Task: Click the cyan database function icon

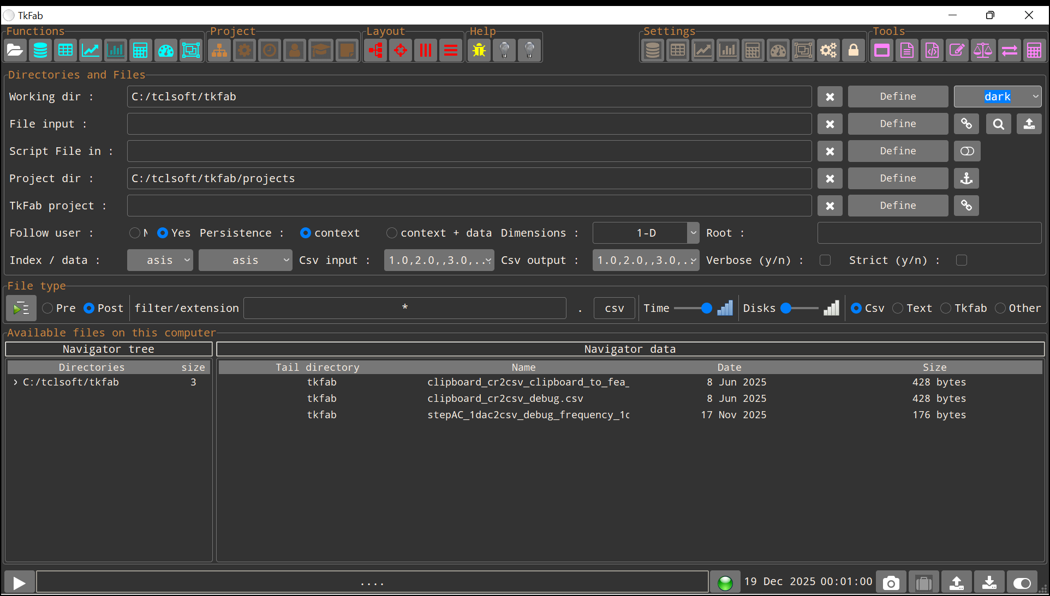Action: click(x=40, y=51)
